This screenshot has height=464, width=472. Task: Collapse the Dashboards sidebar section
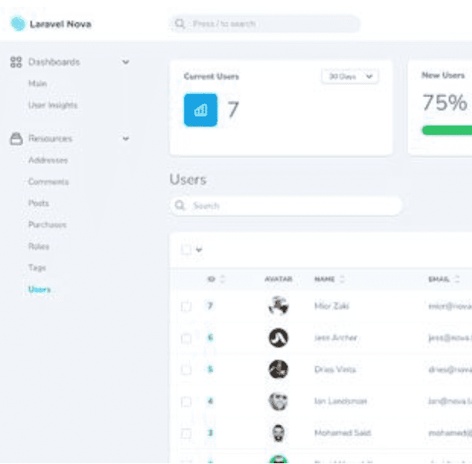(x=126, y=62)
